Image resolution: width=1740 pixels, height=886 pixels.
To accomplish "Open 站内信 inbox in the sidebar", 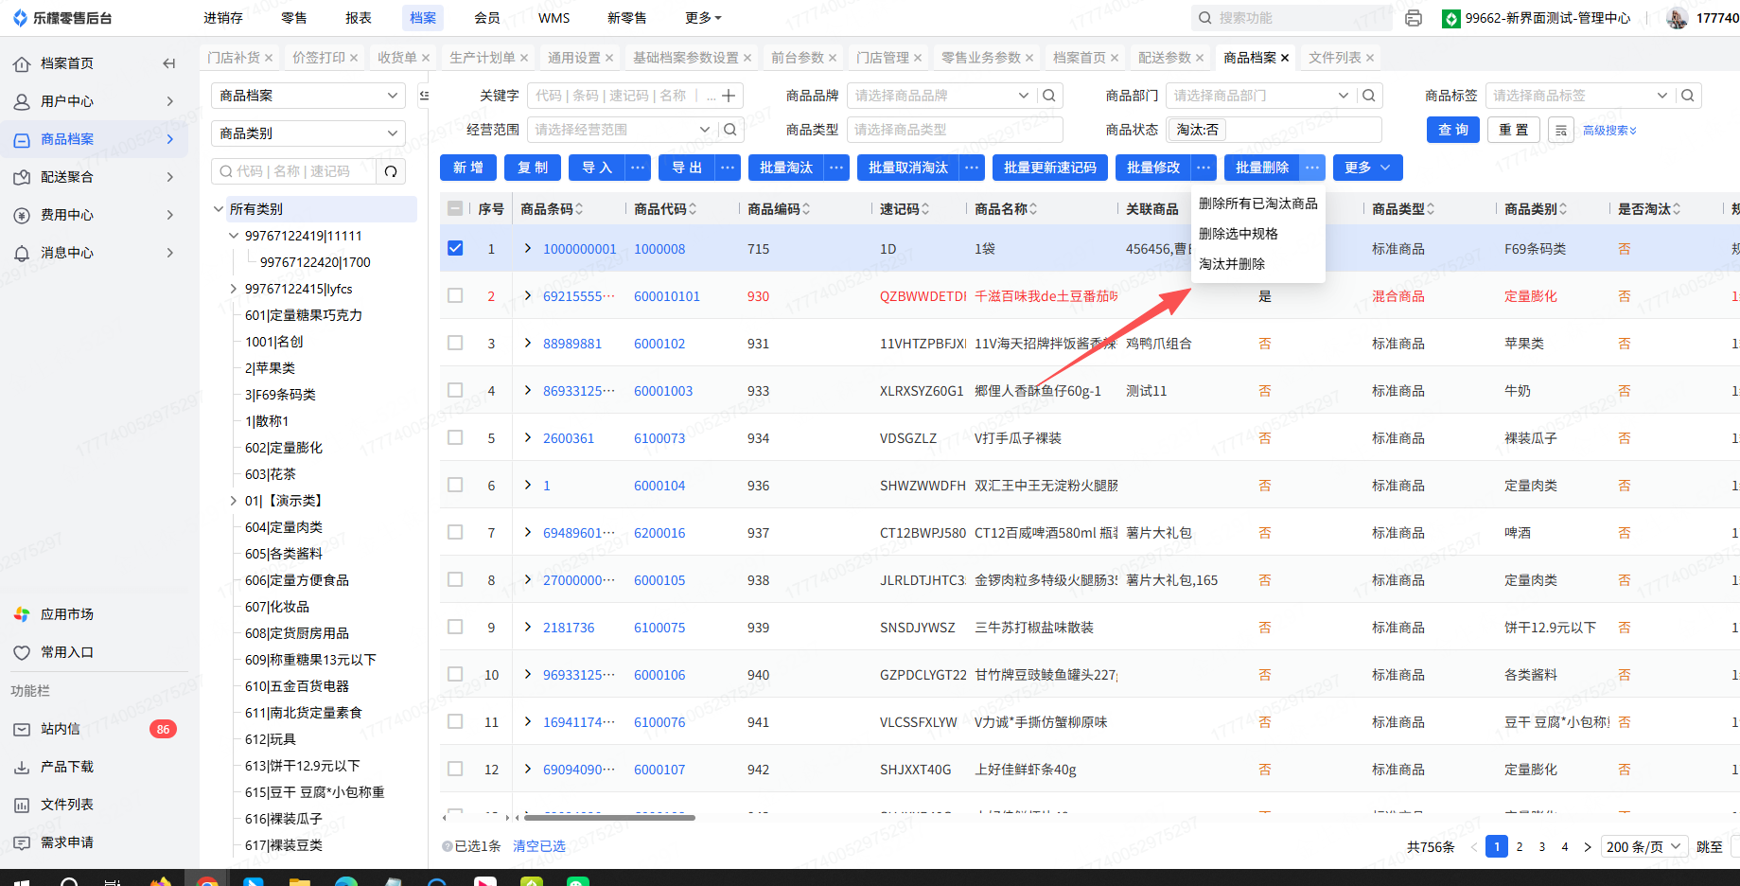I will pos(61,729).
